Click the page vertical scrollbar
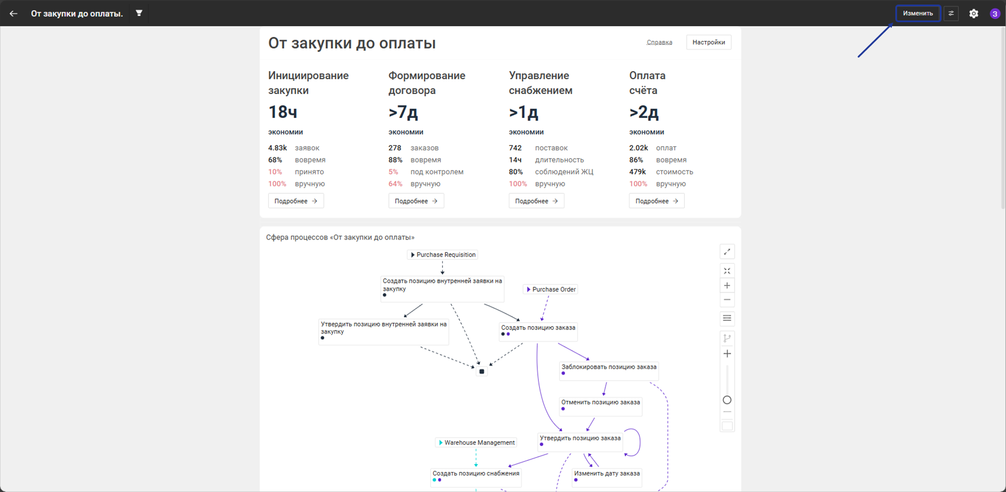The height and width of the screenshot is (492, 1006). (x=1003, y=118)
